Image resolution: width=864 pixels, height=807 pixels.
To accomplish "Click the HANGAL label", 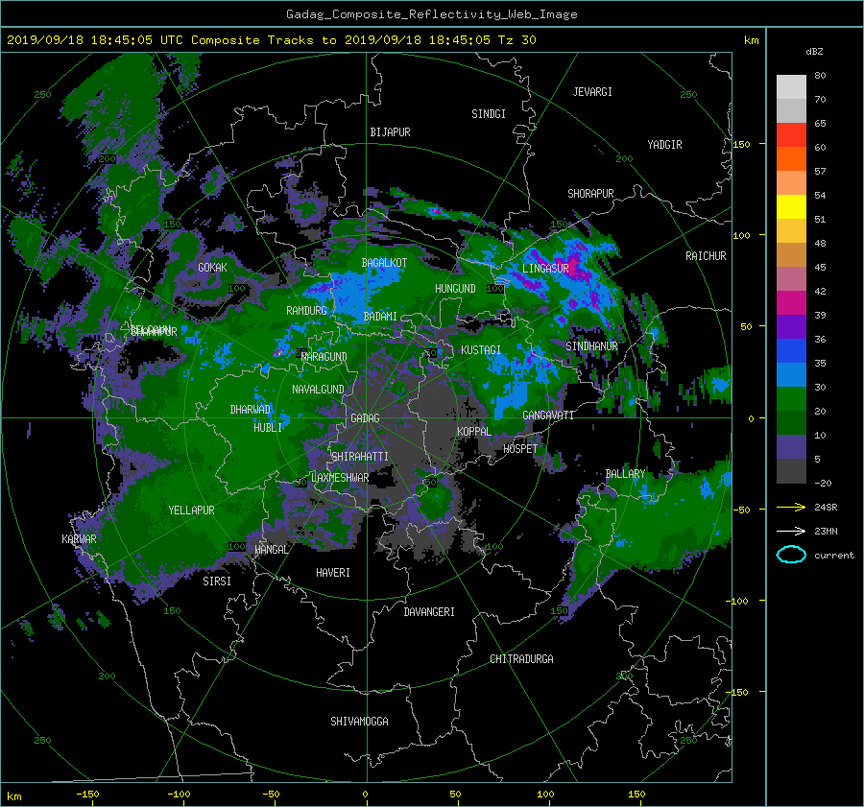I will [x=271, y=550].
